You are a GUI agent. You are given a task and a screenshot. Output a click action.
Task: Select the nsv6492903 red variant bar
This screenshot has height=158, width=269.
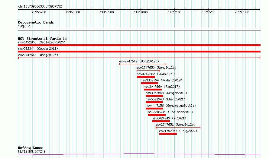click(x=139, y=45)
